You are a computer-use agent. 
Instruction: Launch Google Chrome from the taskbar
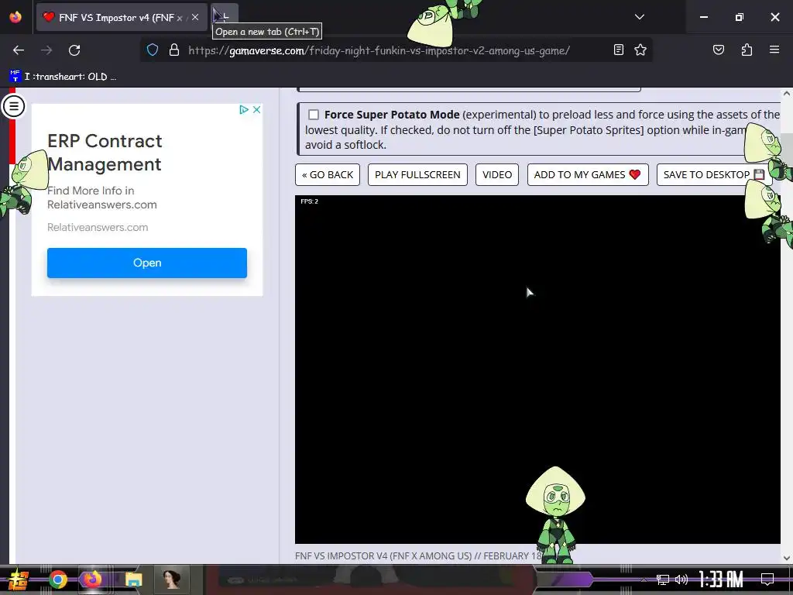coord(57,580)
